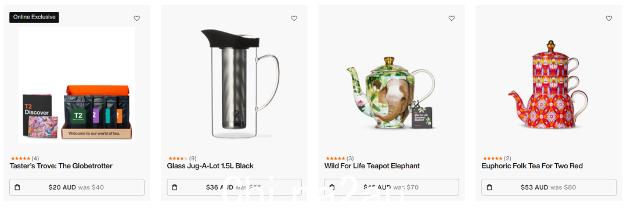Open Taster's Trove: The Globetrotter product link
The width and height of the screenshot is (627, 210).
(x=61, y=166)
